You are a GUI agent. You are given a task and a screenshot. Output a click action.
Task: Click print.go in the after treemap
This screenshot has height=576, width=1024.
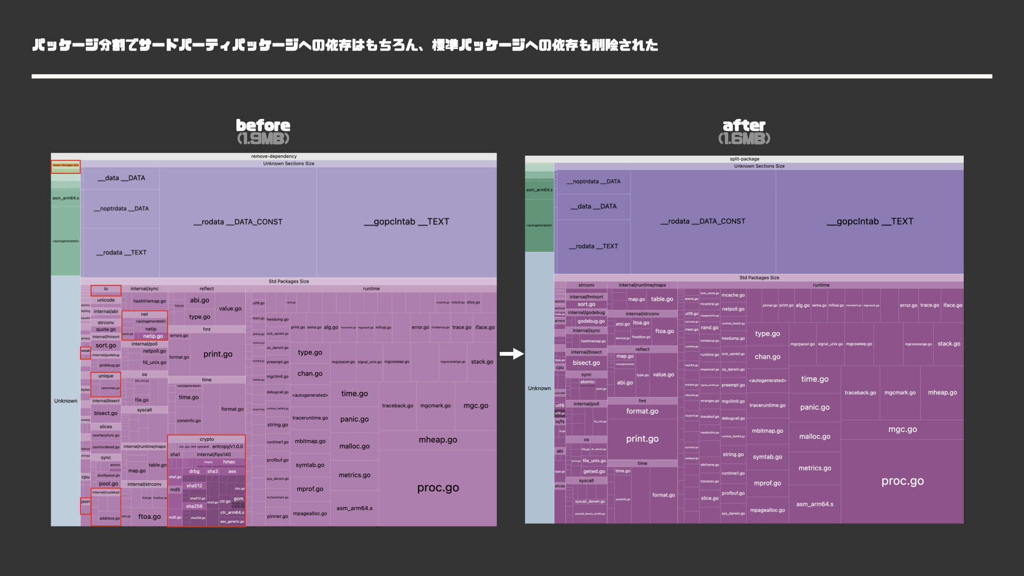(x=642, y=439)
